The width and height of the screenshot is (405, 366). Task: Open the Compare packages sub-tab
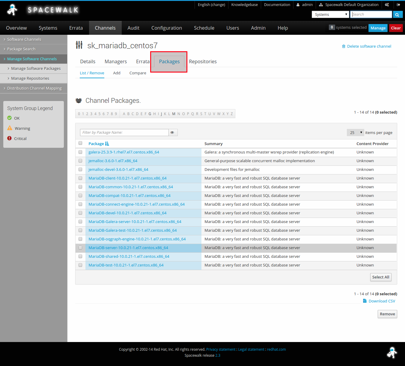pyautogui.click(x=138, y=73)
